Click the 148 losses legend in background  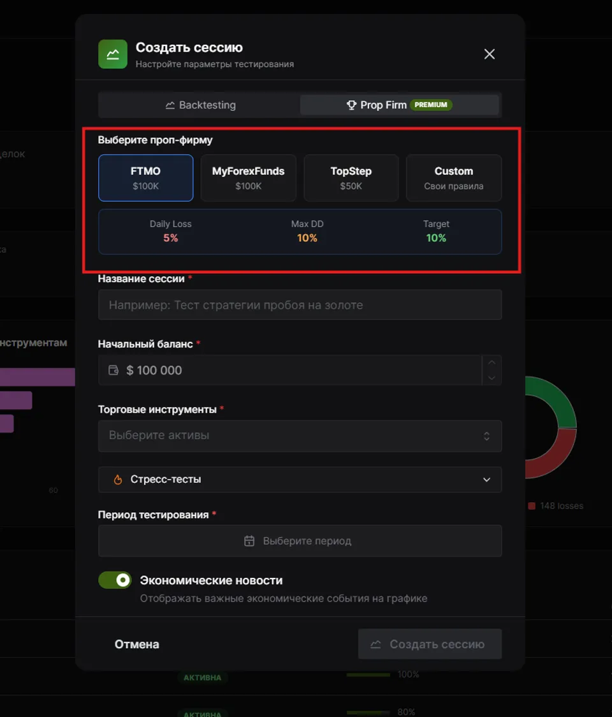pos(556,506)
